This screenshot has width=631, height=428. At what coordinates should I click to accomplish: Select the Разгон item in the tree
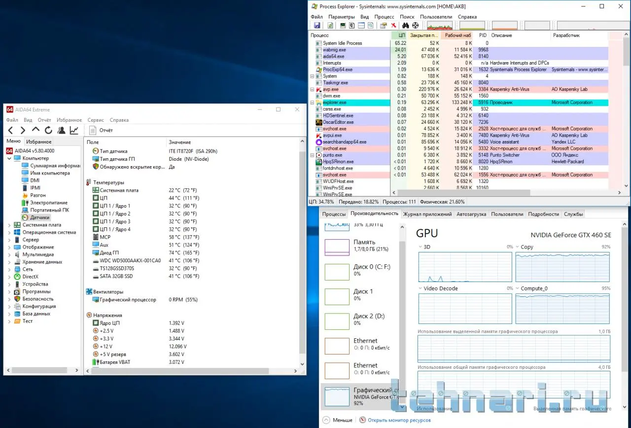coord(38,195)
